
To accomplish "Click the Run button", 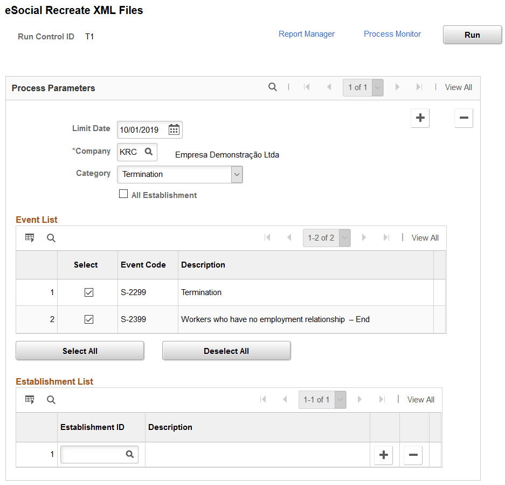I will click(472, 35).
